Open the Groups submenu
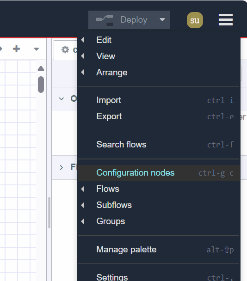Viewport: 247px width, 281px height. [159, 221]
